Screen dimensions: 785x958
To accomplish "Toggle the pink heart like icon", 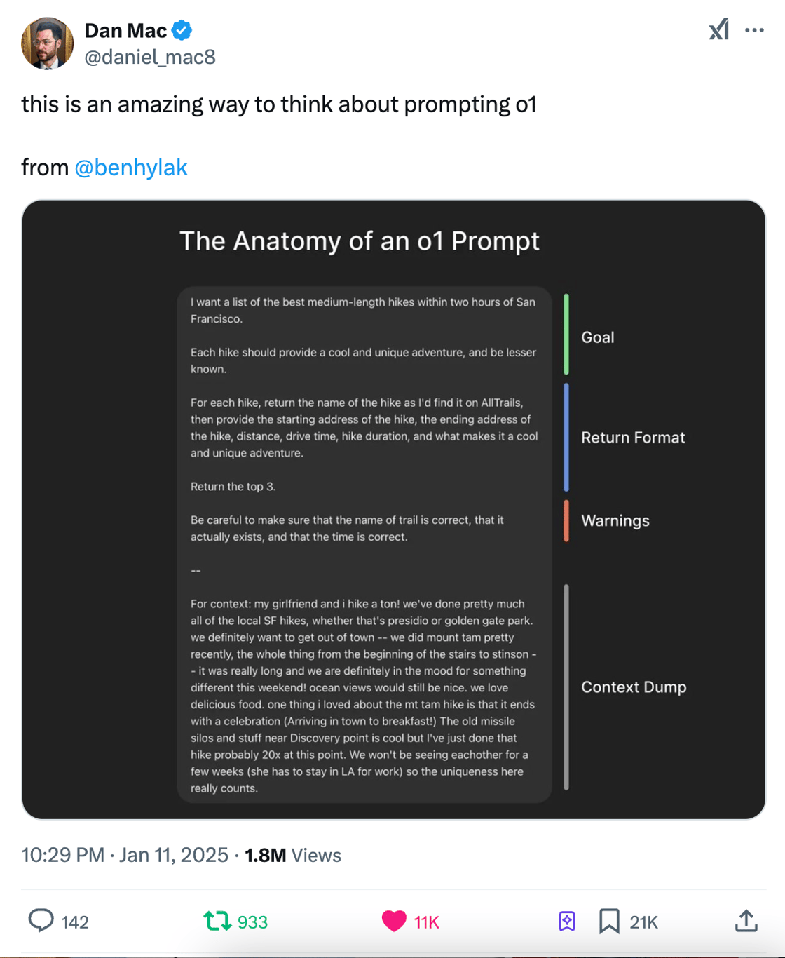I will (x=394, y=921).
